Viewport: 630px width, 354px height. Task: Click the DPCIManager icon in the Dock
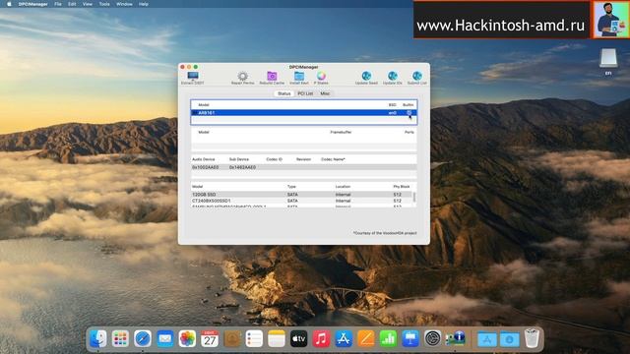point(455,339)
